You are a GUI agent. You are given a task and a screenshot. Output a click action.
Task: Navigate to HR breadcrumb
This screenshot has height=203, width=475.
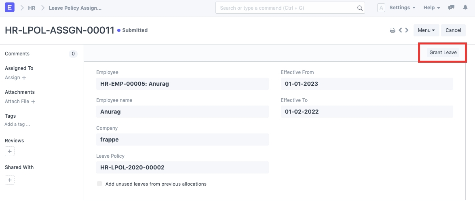coord(32,8)
